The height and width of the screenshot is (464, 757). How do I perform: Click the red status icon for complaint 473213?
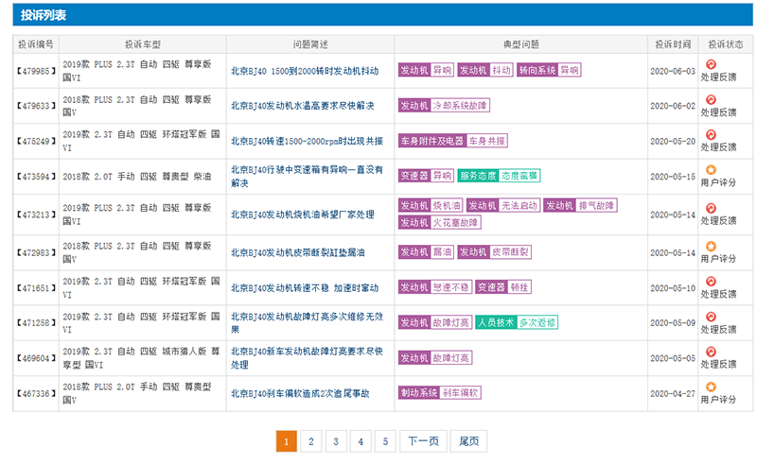coord(711,207)
